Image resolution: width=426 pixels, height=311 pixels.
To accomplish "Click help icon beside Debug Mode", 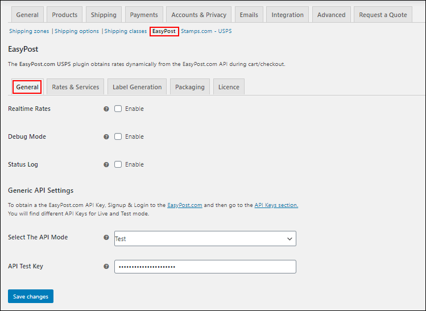I will [x=106, y=137].
